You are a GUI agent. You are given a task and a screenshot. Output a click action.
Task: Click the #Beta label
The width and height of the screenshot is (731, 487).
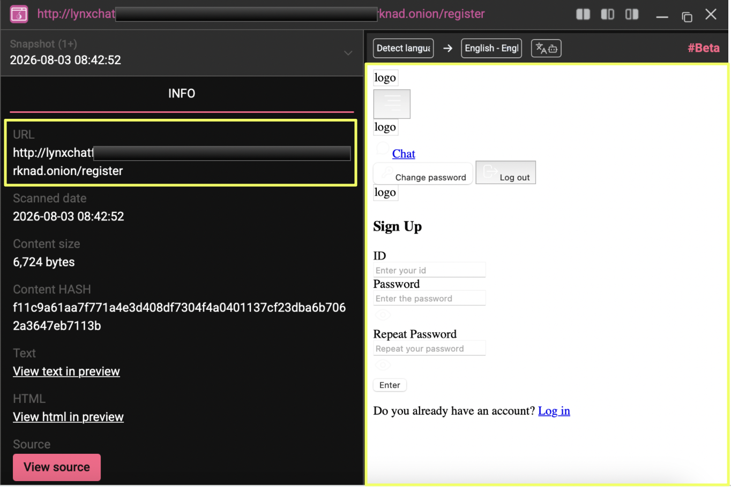[x=704, y=48]
